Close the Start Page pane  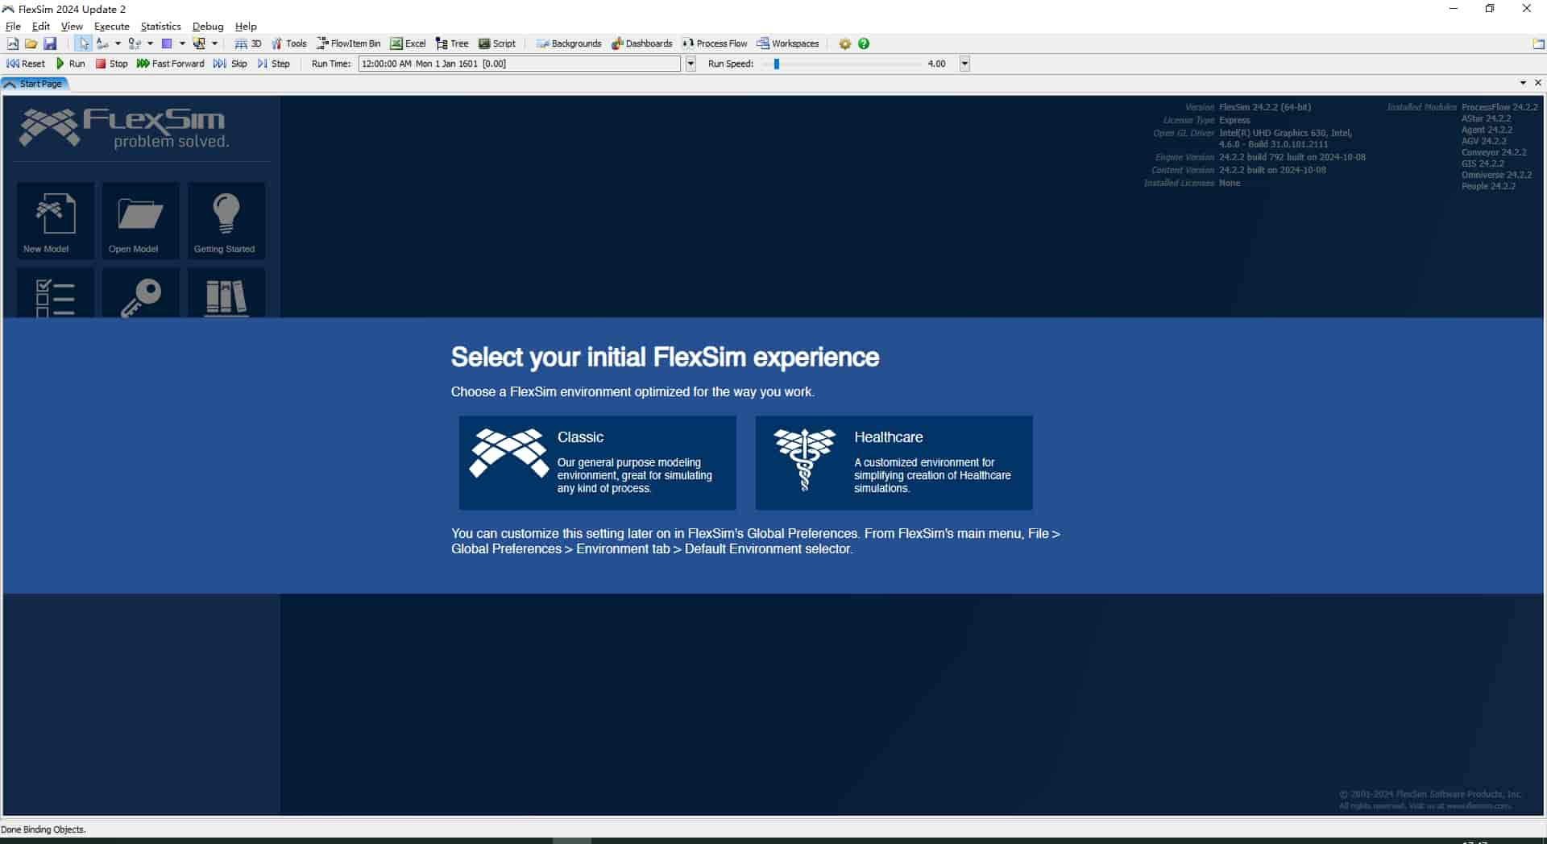coord(1537,83)
